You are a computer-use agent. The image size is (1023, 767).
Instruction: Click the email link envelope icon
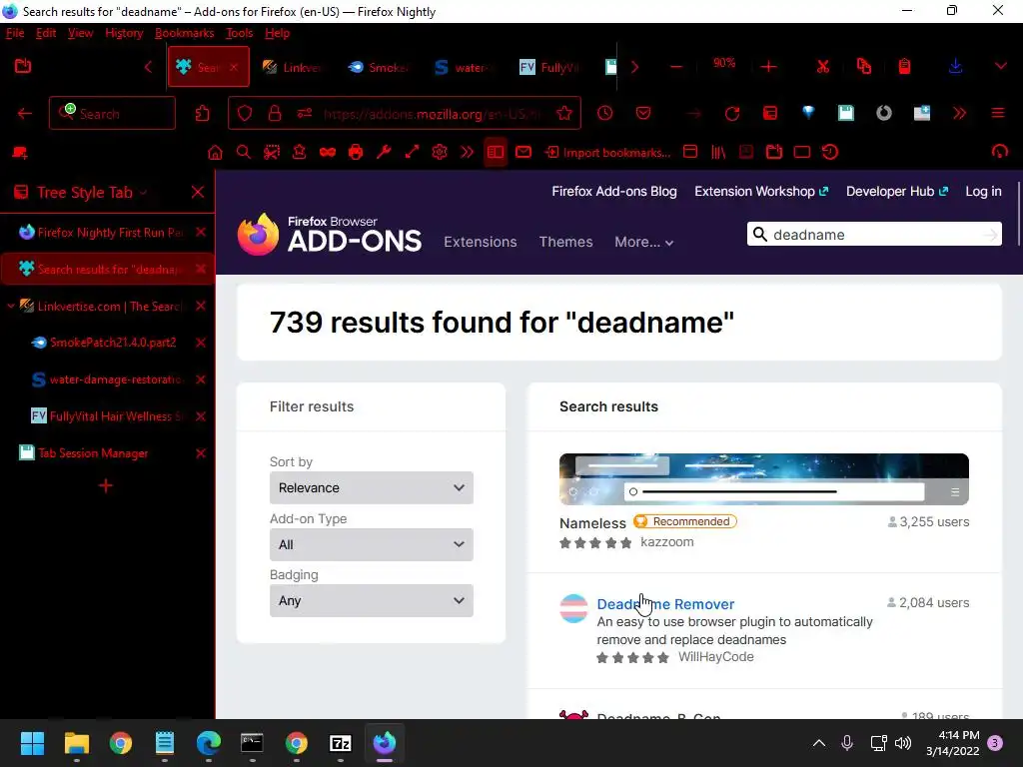tap(523, 153)
